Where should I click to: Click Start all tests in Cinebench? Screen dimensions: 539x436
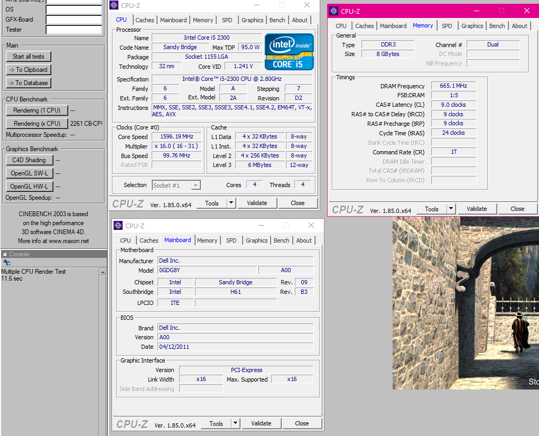coord(29,57)
